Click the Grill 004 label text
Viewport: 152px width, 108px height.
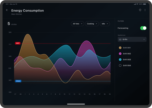(127, 66)
